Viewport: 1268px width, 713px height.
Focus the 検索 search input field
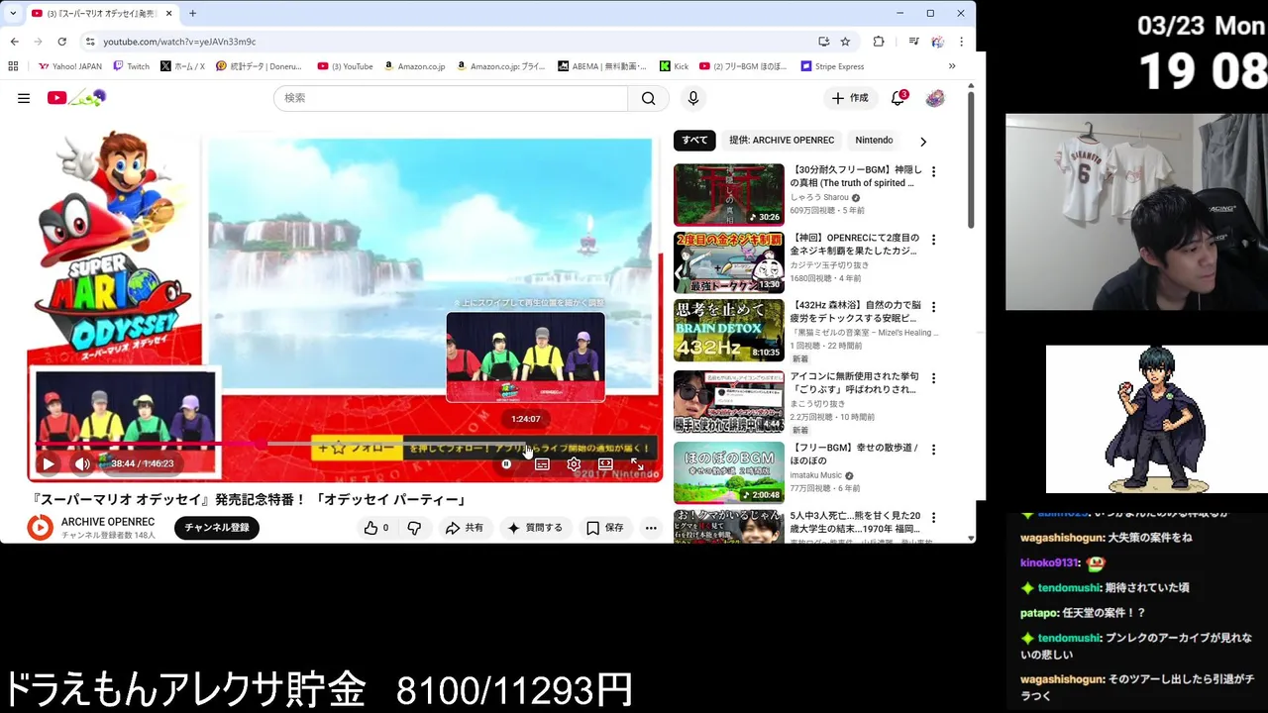(451, 98)
